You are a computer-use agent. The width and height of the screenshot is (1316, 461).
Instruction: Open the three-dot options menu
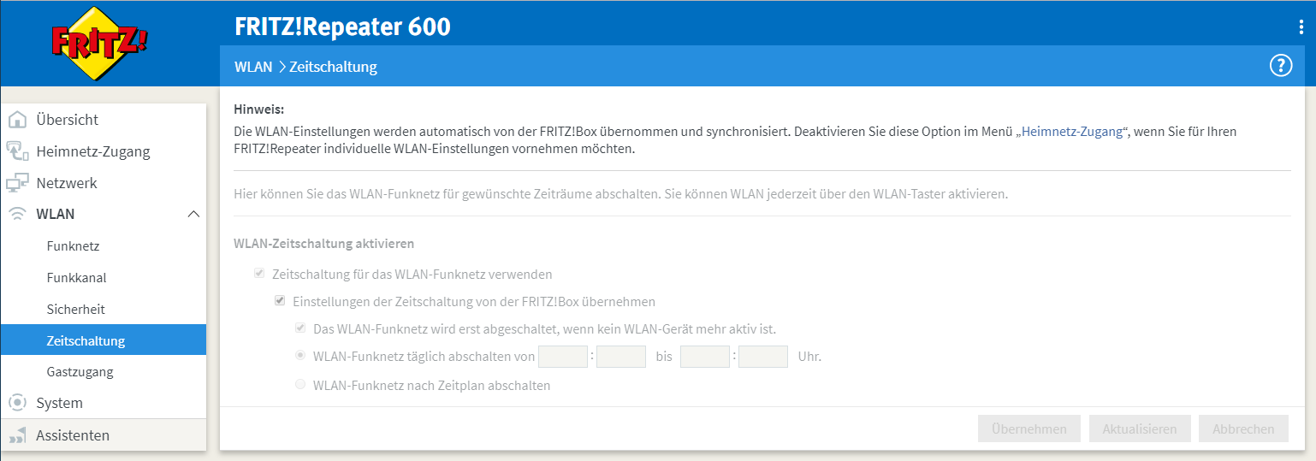coord(1301,27)
